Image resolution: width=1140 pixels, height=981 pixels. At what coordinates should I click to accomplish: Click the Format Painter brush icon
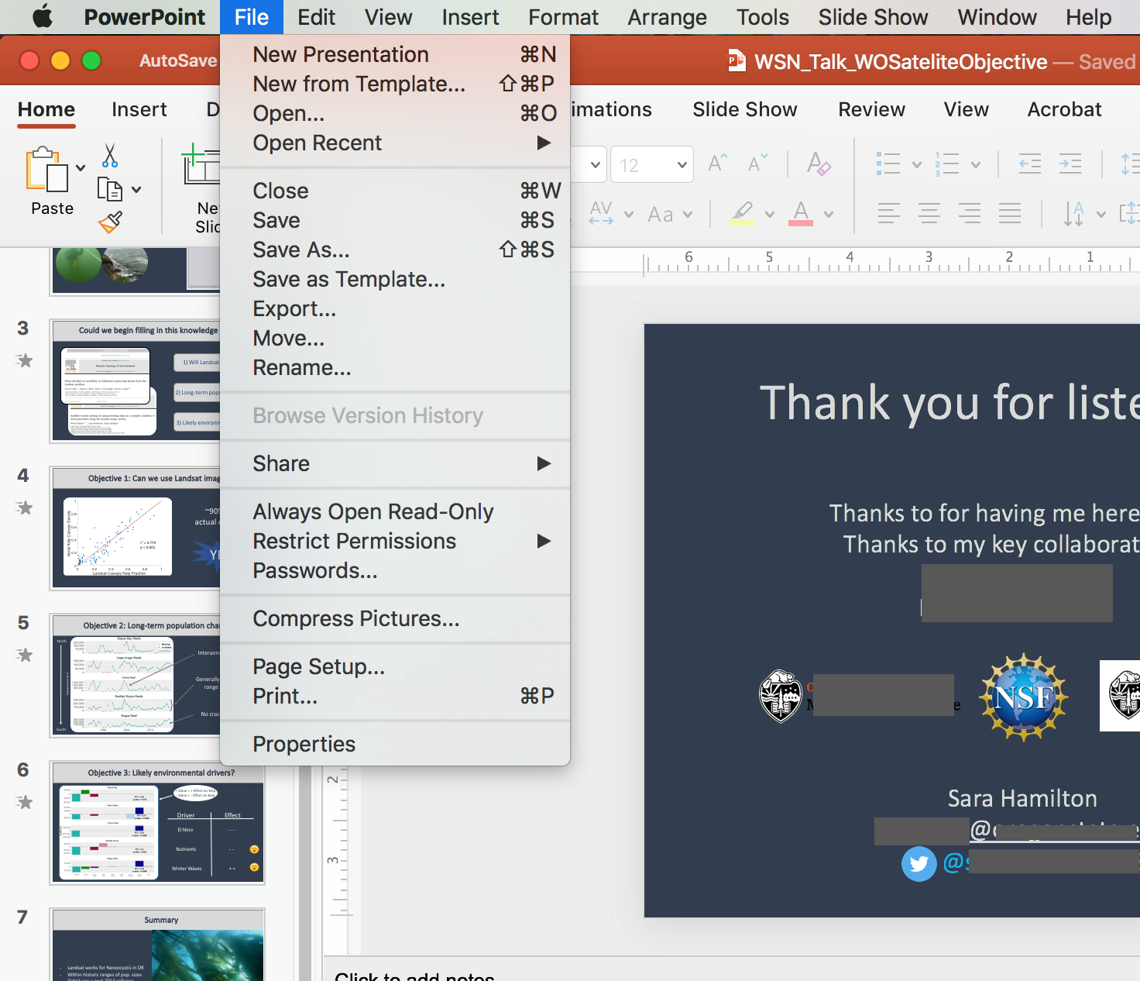click(110, 222)
